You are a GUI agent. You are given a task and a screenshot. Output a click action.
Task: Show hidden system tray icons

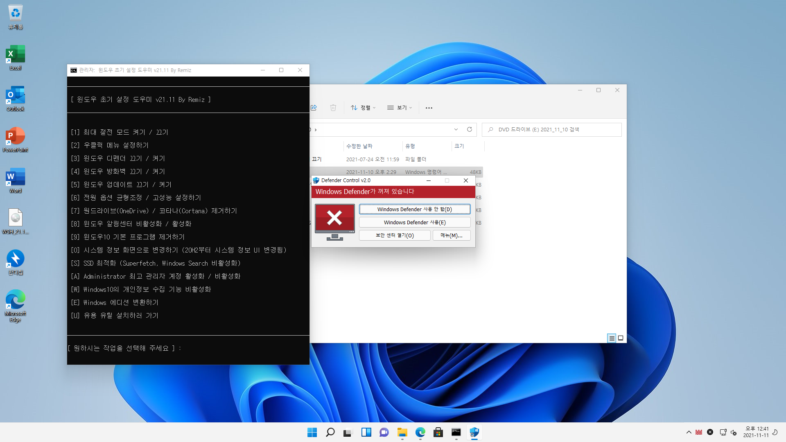pyautogui.click(x=689, y=432)
